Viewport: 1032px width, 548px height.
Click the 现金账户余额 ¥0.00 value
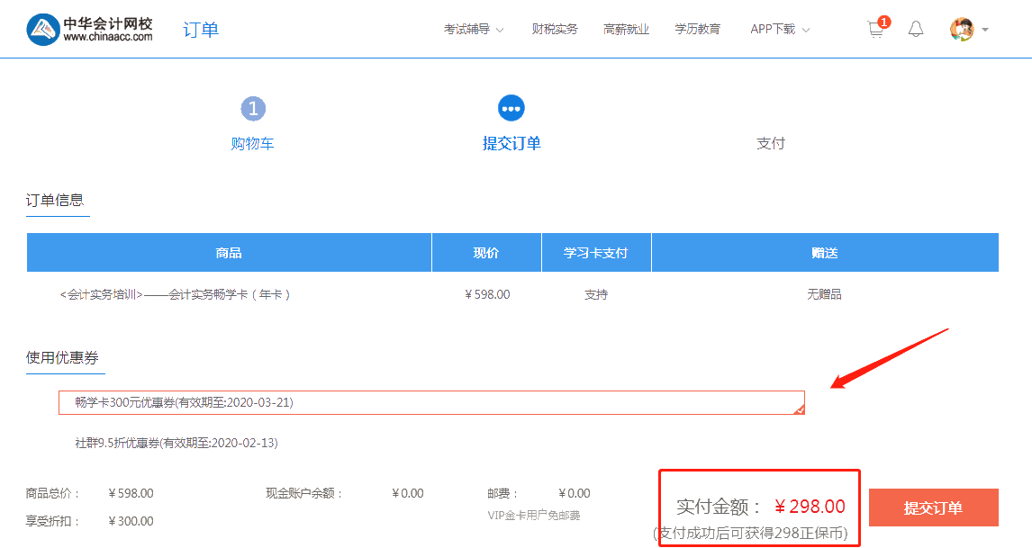[407, 493]
